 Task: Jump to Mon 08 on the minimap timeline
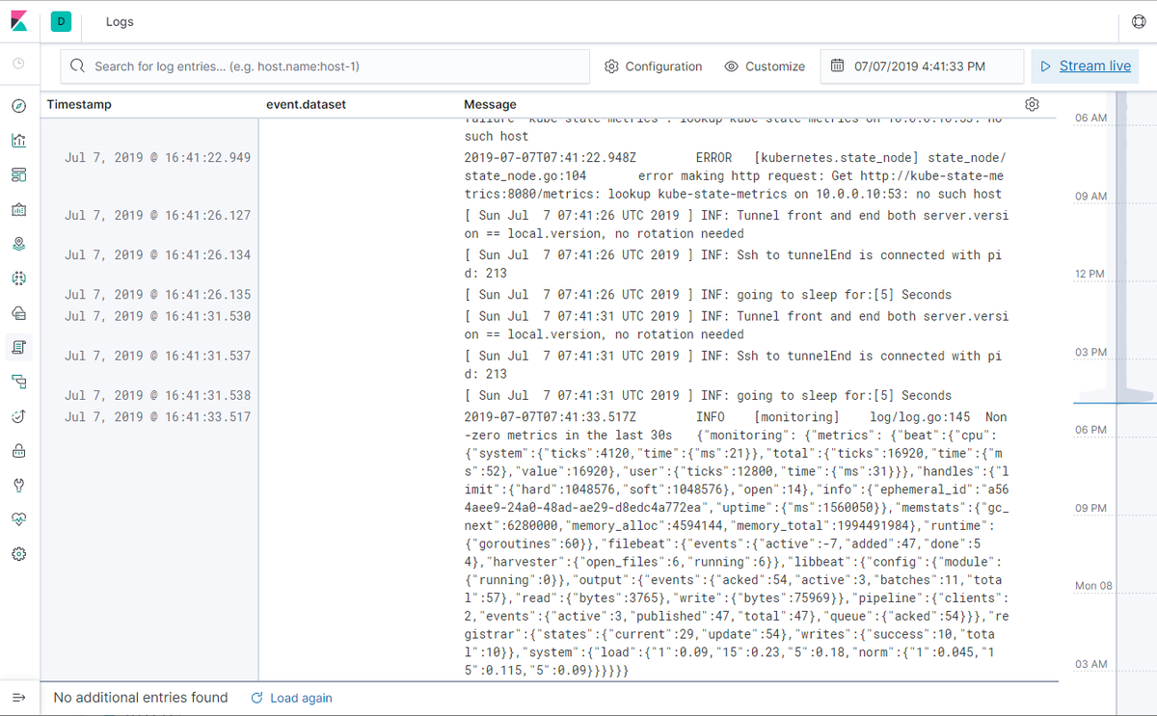click(1093, 586)
